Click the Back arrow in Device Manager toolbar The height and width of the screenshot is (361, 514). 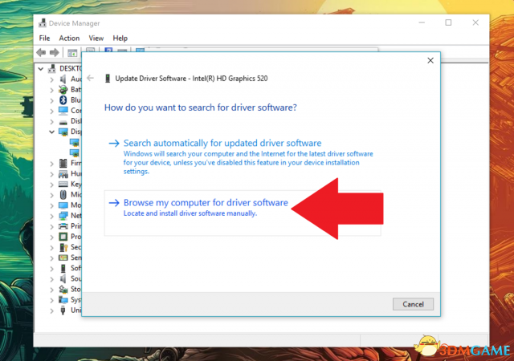click(41, 52)
